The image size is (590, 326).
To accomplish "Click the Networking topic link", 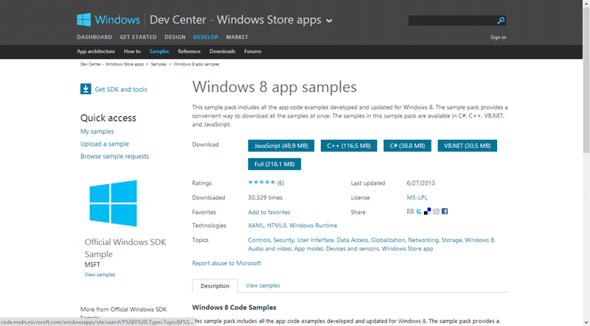I will pyautogui.click(x=423, y=240).
